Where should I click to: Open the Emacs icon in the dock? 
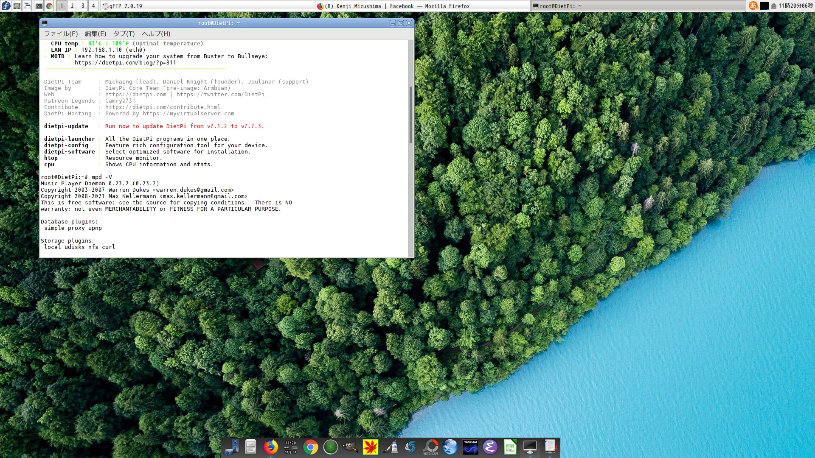click(490, 447)
